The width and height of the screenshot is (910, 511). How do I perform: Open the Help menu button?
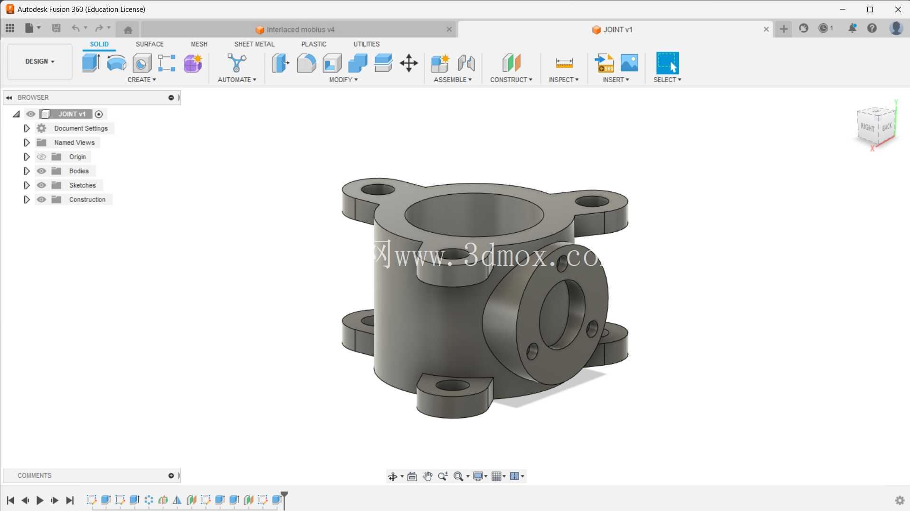tap(872, 28)
